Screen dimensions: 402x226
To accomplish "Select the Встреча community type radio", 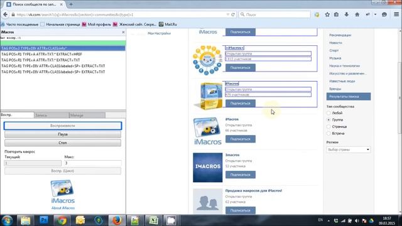I will 329,134.
